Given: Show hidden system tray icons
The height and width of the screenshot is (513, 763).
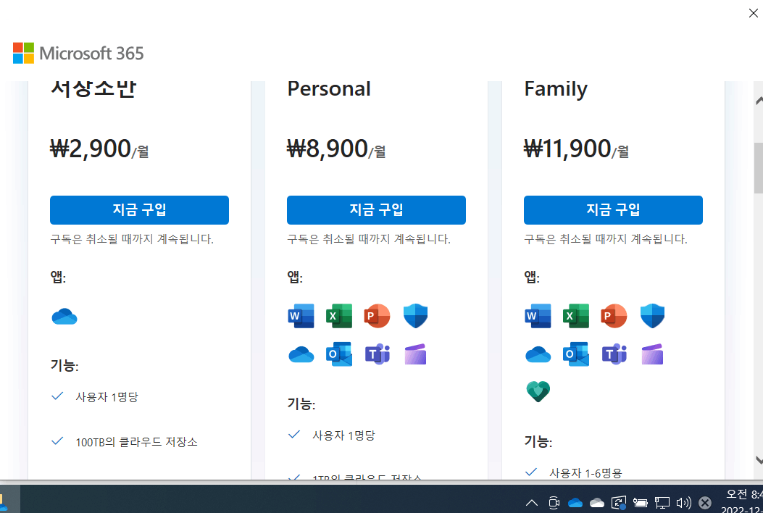Looking at the screenshot, I should tap(532, 502).
